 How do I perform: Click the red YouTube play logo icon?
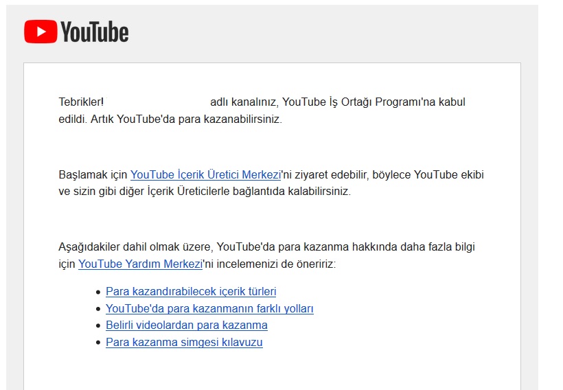pyautogui.click(x=41, y=32)
